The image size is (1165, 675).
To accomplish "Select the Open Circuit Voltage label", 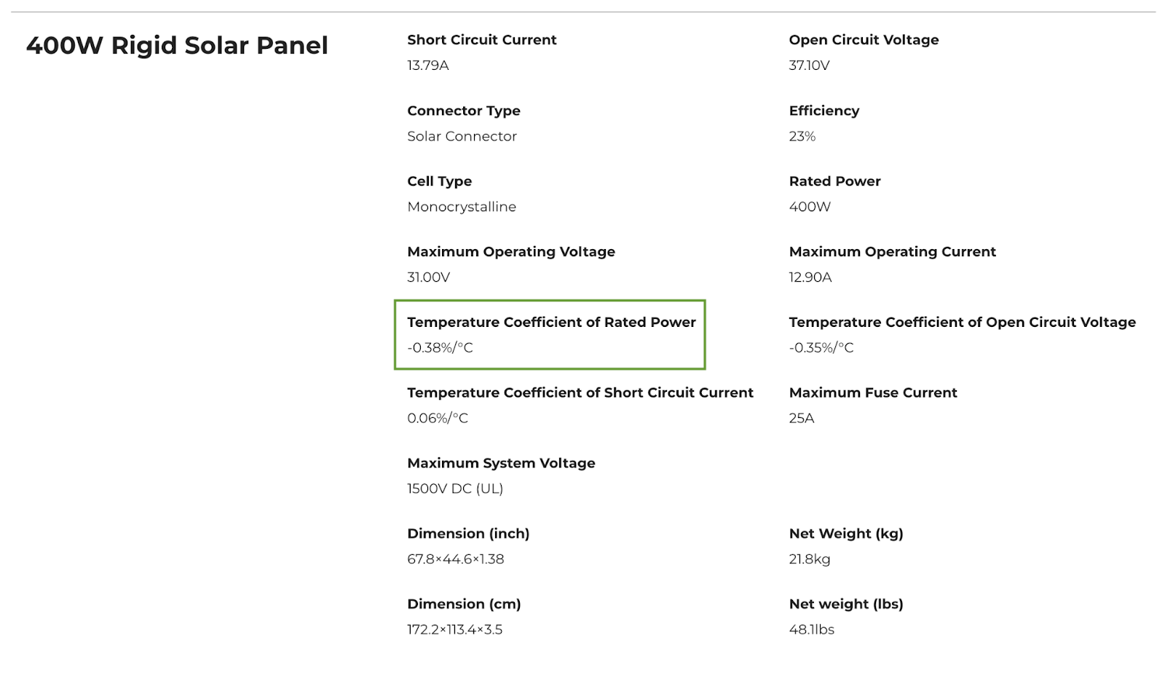I will 864,40.
